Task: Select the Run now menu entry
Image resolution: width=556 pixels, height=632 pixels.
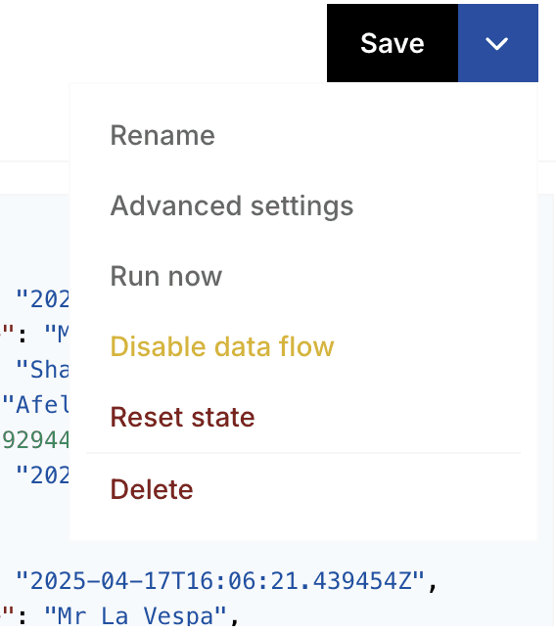Action: tap(166, 276)
